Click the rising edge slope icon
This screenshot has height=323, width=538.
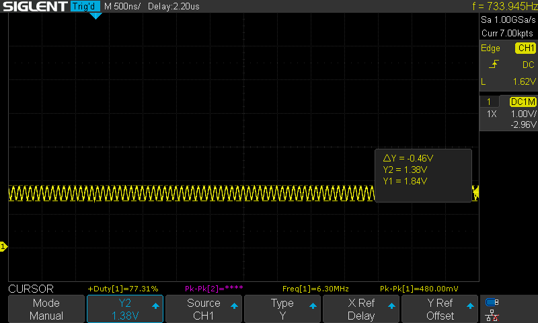click(495, 65)
